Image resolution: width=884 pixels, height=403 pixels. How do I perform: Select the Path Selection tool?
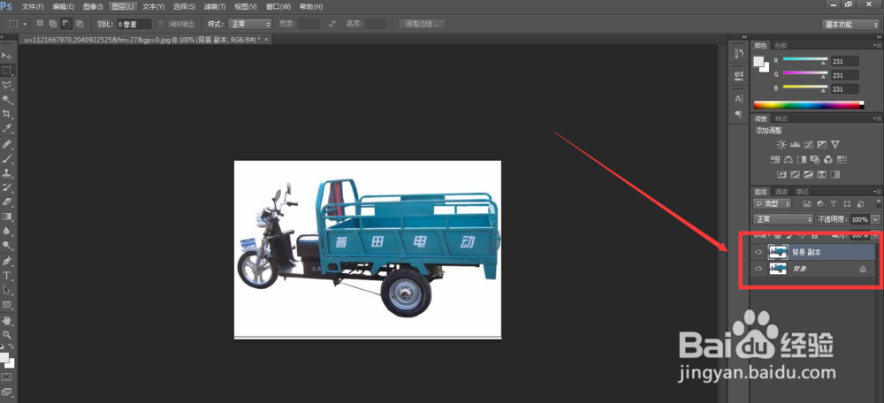coord(7,290)
